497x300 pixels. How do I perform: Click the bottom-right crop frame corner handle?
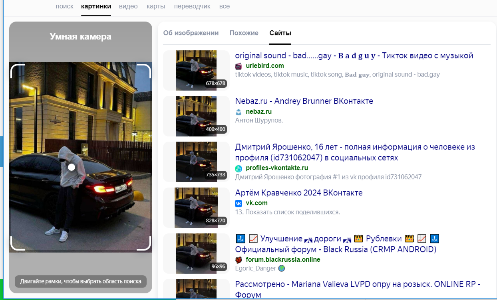click(144, 244)
